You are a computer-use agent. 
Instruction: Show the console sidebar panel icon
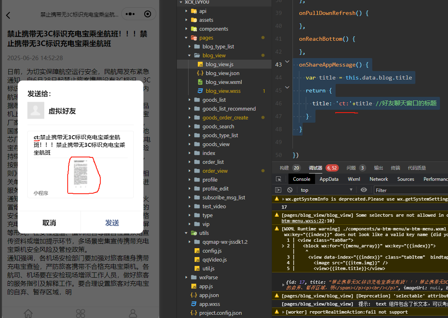tap(278, 190)
